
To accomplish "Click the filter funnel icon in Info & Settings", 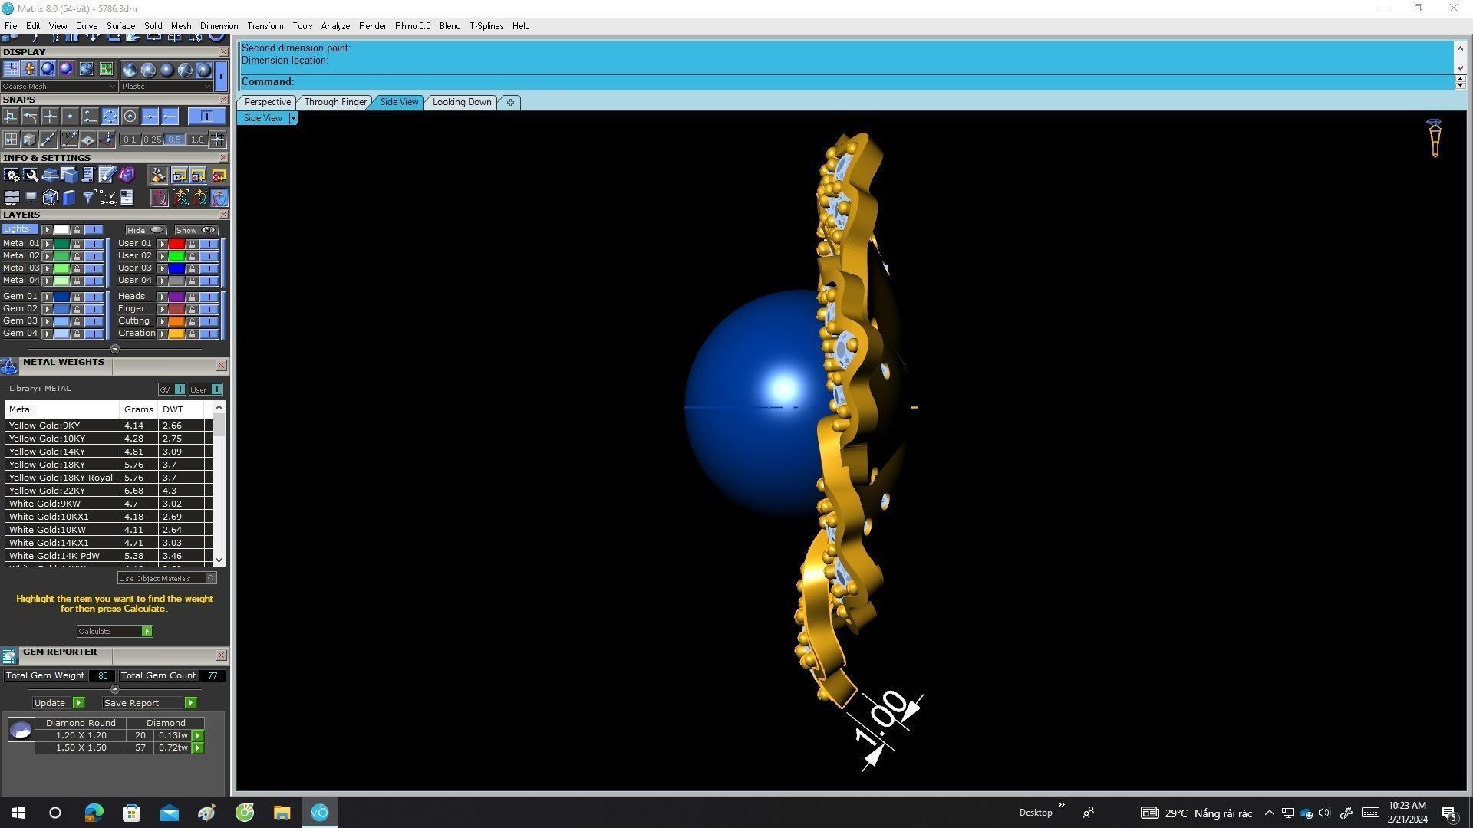I will tap(87, 198).
